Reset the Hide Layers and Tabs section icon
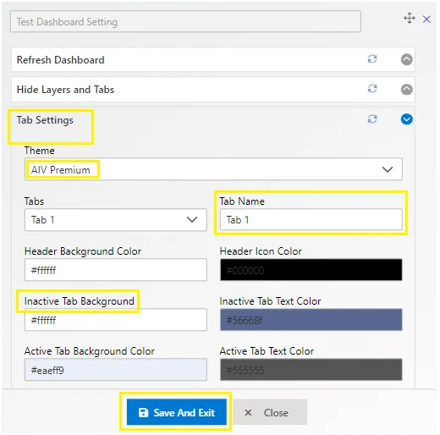 [372, 89]
